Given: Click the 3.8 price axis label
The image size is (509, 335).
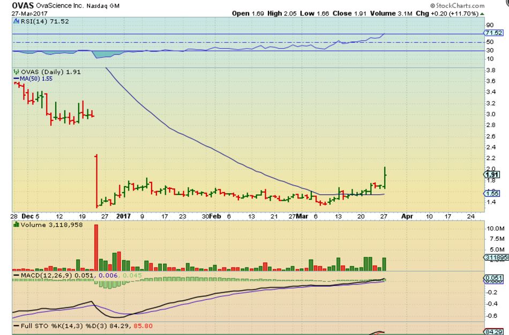Looking at the screenshot, I should (490, 71).
